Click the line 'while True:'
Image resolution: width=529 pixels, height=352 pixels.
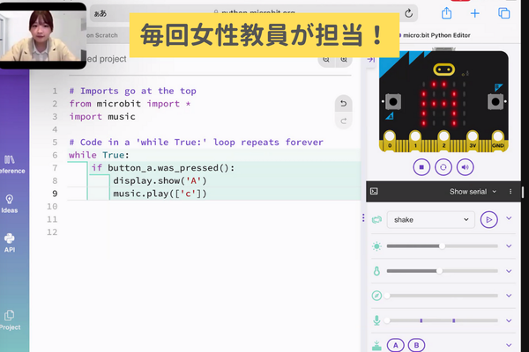coord(99,155)
